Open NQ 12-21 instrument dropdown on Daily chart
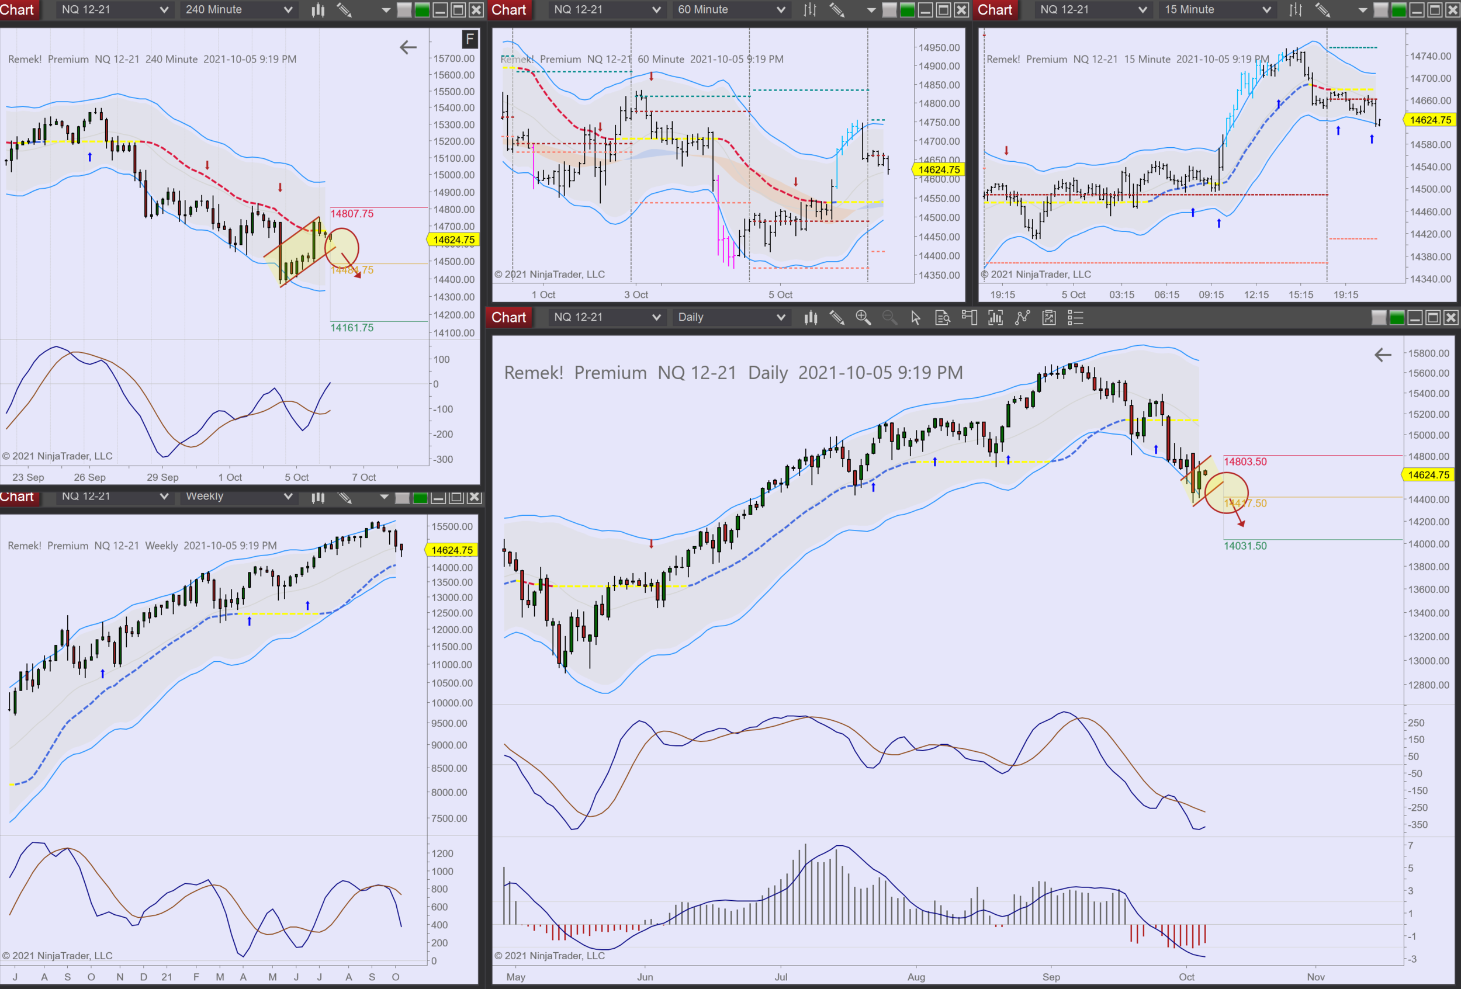The image size is (1461, 989). pos(606,317)
